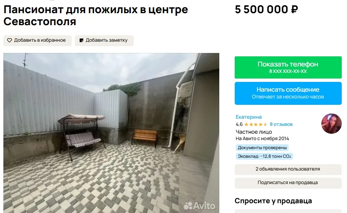Click the note icon beside Добавить заметку
Viewport: 347px width, 213px height.
(x=81, y=41)
